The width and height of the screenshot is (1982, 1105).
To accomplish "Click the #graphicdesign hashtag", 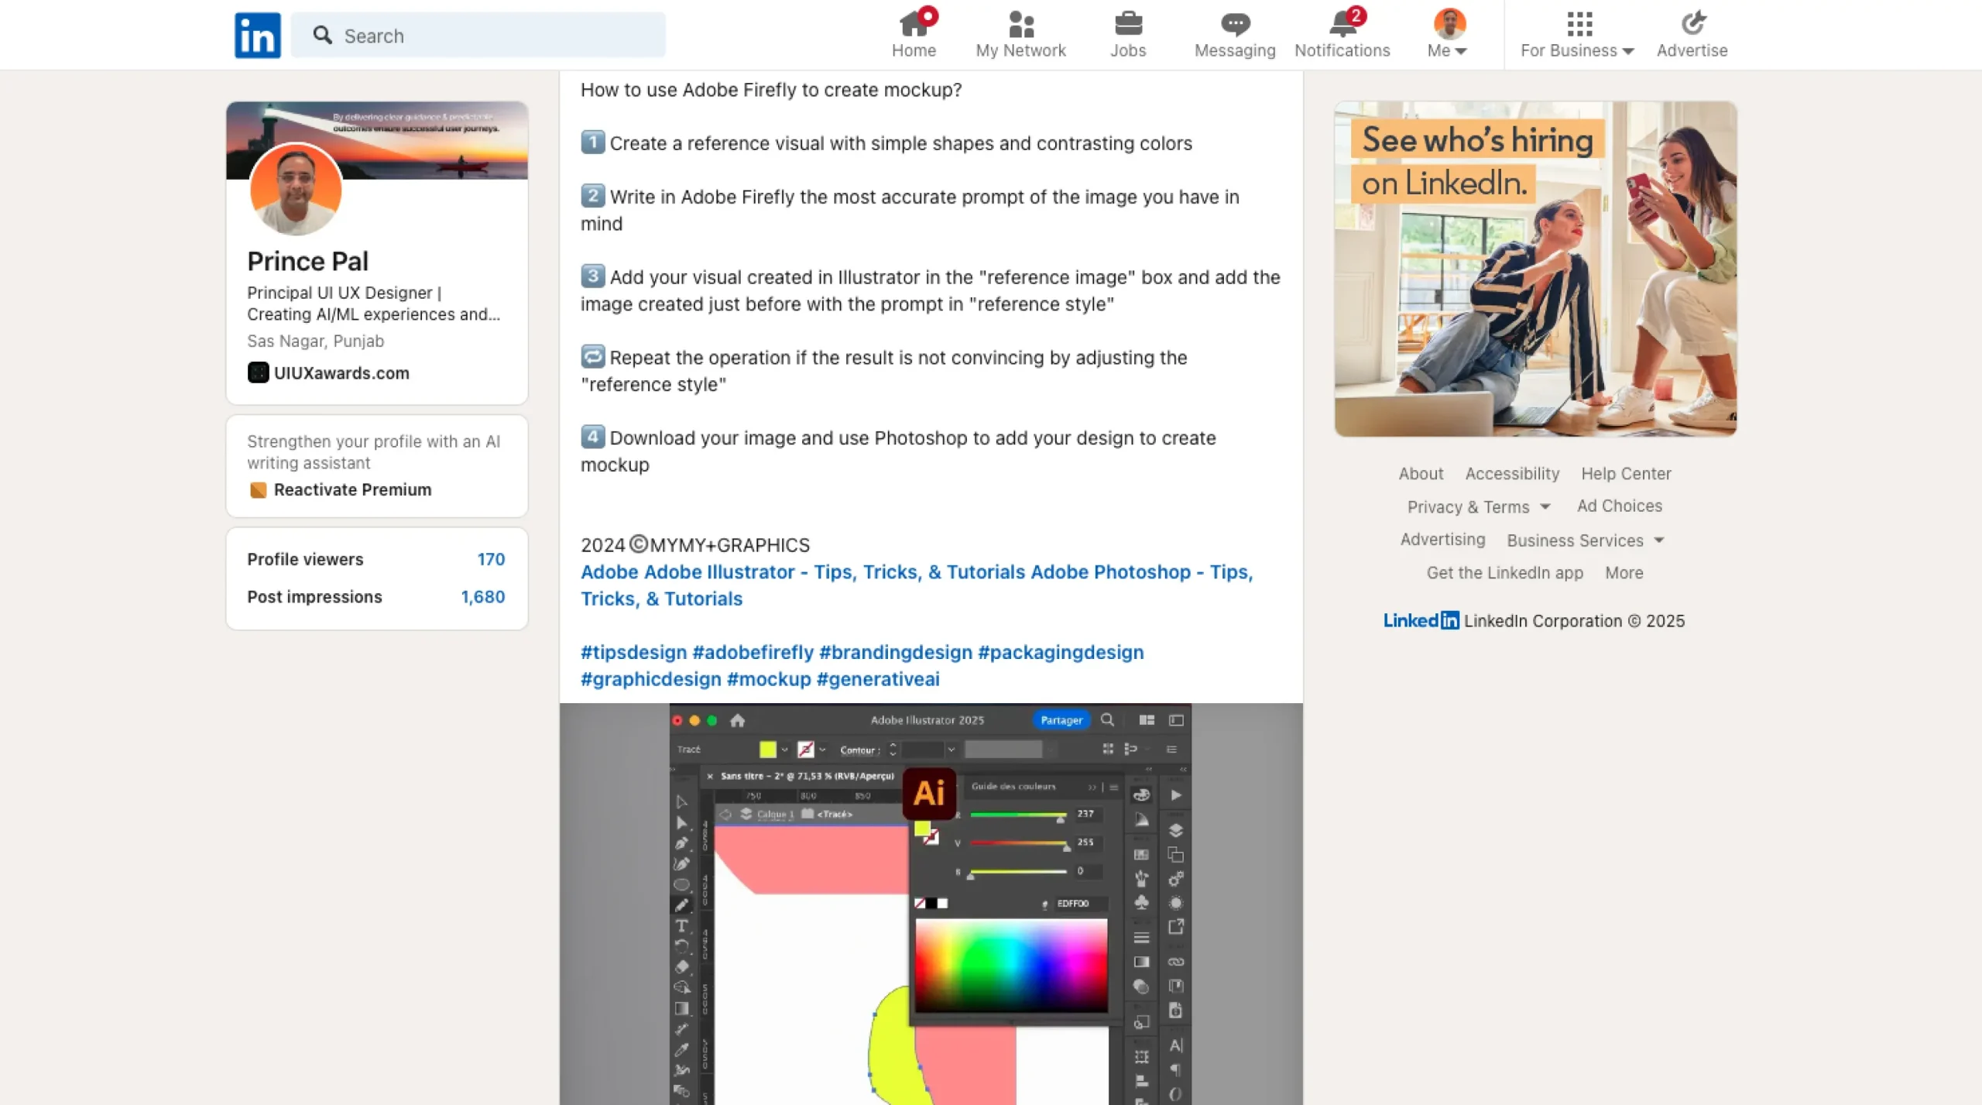I will [x=650, y=678].
